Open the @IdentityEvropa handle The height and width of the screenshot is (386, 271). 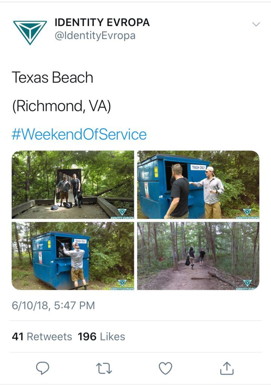[95, 36]
